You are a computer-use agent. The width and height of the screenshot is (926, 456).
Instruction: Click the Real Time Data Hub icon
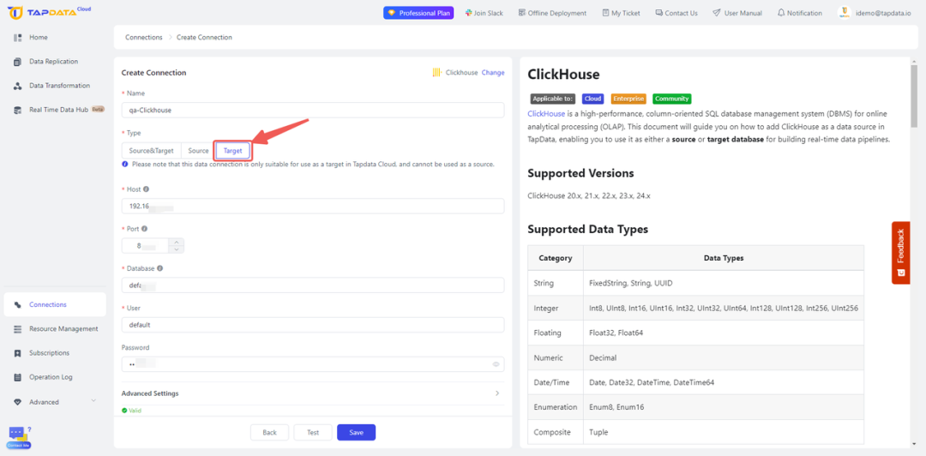click(x=18, y=110)
